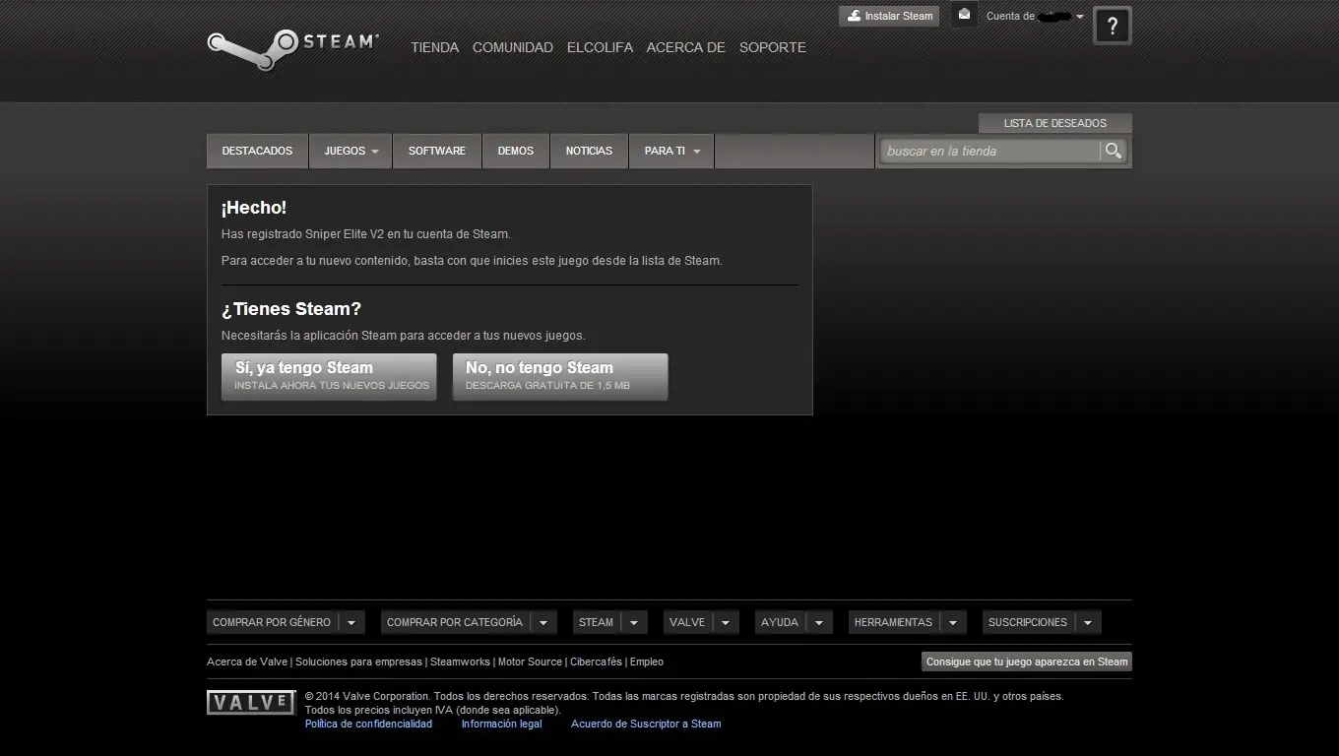This screenshot has width=1339, height=756.
Task: Open the Motor Source footer link
Action: pos(530,661)
